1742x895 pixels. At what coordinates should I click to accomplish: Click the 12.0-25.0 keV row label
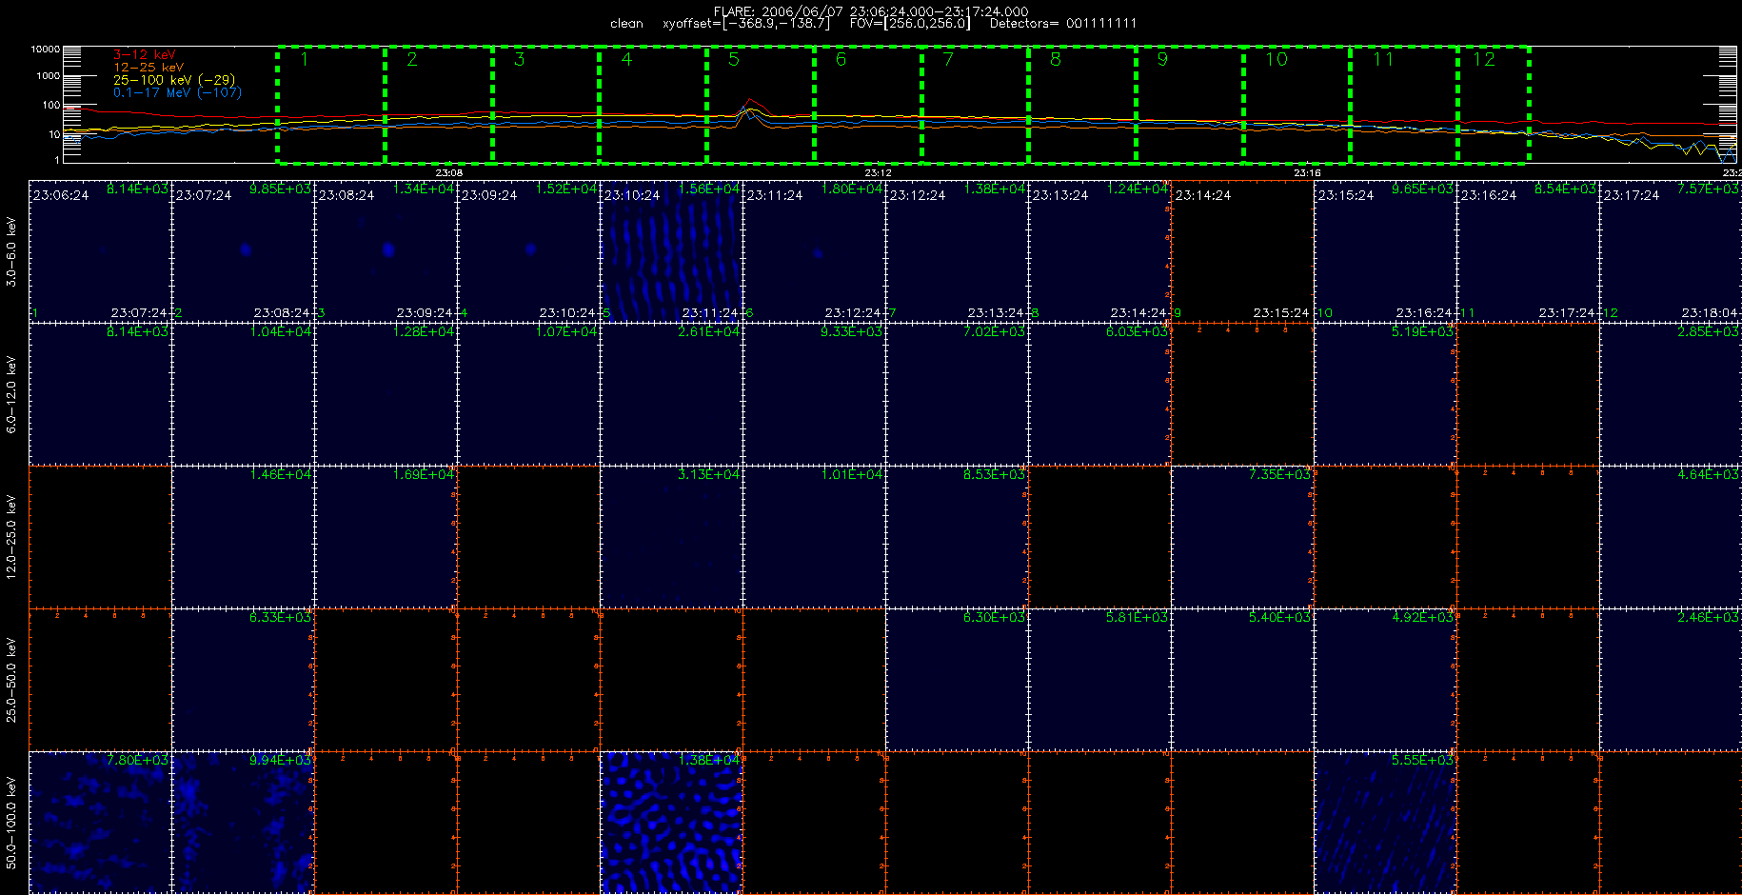(11, 537)
